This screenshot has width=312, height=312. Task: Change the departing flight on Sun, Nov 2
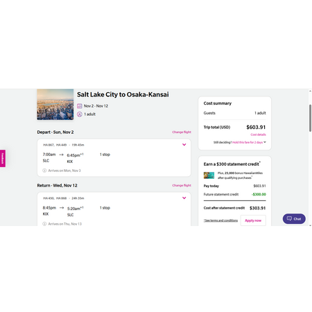(x=182, y=132)
